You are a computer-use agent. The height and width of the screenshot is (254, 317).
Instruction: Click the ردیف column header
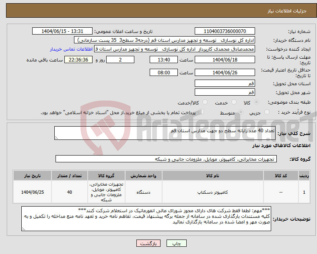304,176
